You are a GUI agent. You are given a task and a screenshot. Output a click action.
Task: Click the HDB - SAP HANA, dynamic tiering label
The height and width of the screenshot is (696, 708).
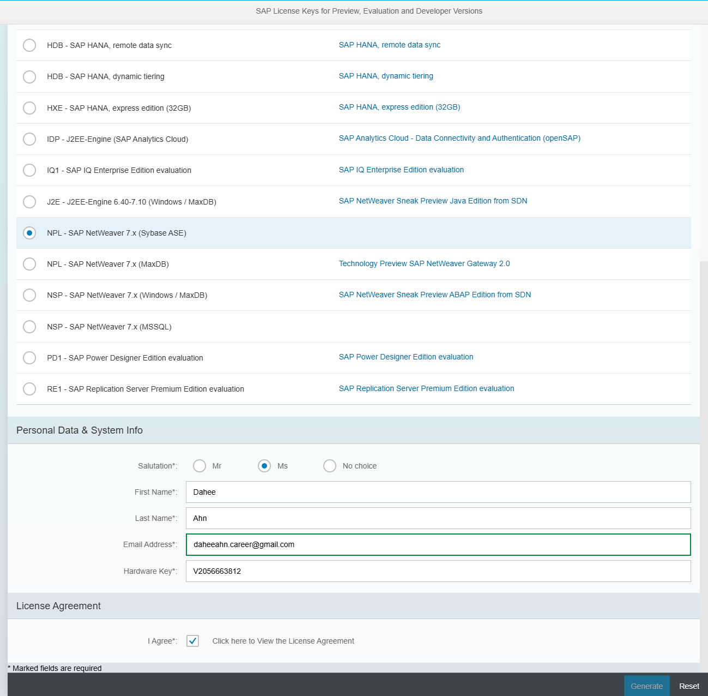point(106,76)
